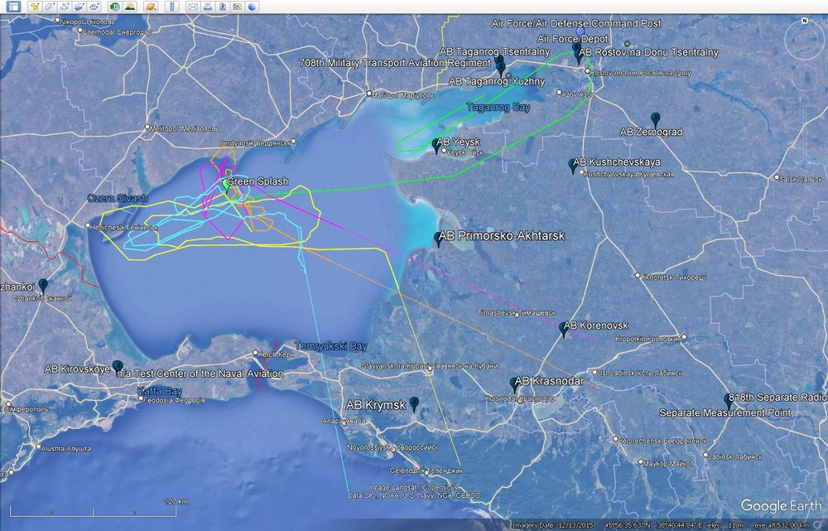Click the AB Taganrog Yuzhny label
Screen dimensions: 828x531
pyautogui.click(x=497, y=81)
